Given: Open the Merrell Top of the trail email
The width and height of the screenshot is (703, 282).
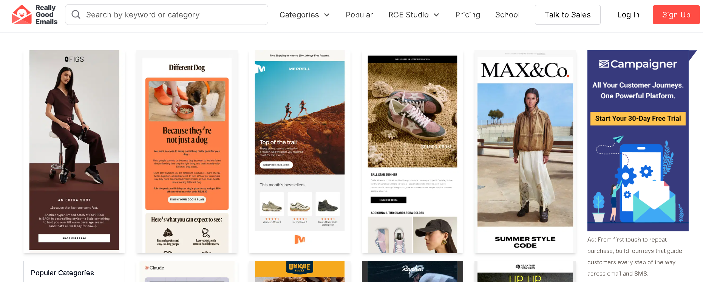Looking at the screenshot, I should coord(300,152).
